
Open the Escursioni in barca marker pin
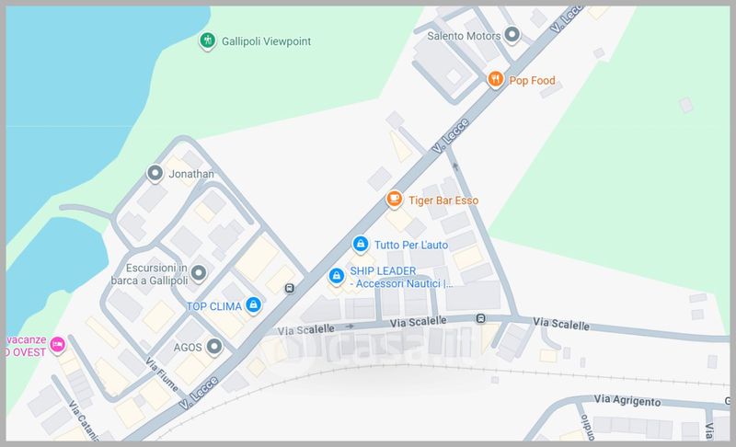tap(199, 273)
